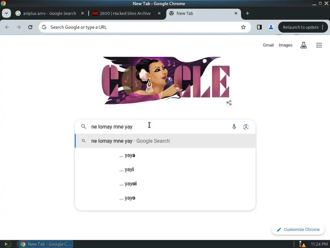
Task: Click the magnifier icon in search box
Action: pos(84,127)
